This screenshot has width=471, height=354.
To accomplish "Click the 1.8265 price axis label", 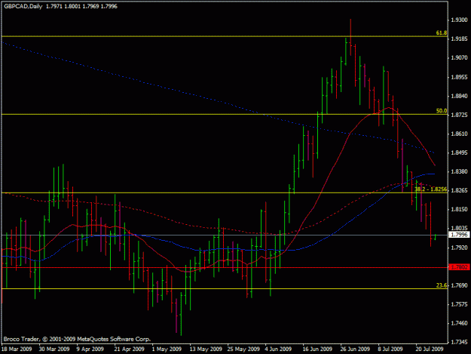I will pos(459,190).
